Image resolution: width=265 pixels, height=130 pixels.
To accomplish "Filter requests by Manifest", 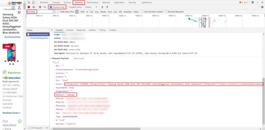I will 128,12.
